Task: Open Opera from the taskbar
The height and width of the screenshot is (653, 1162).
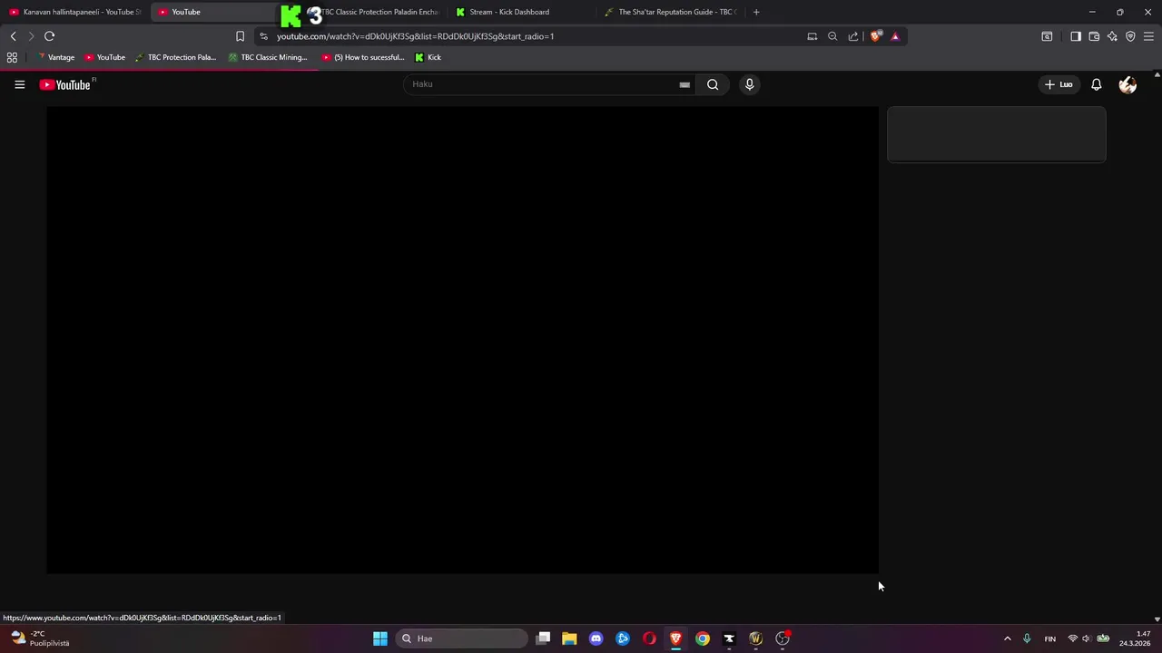Action: click(649, 638)
